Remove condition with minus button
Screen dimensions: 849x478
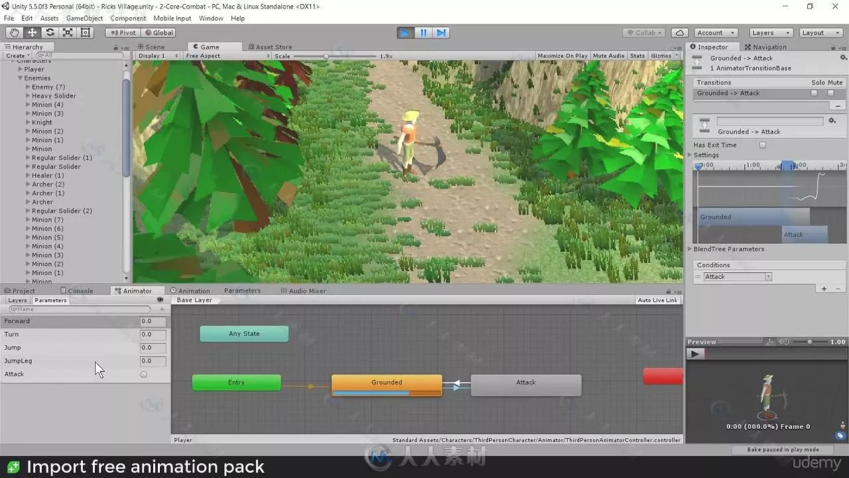coord(837,289)
